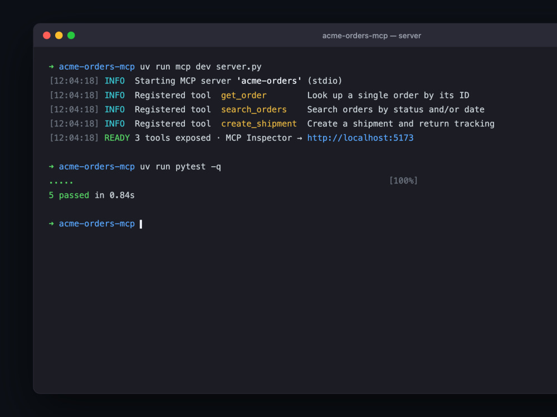
Task: Click the '(stdio)' transport text
Action: coord(325,81)
